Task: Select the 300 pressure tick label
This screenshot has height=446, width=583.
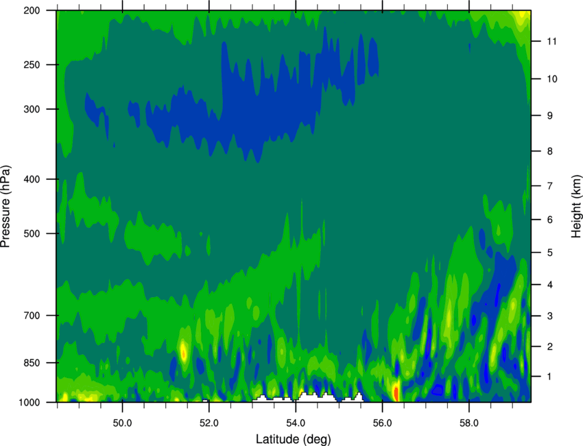Action: click(x=32, y=109)
